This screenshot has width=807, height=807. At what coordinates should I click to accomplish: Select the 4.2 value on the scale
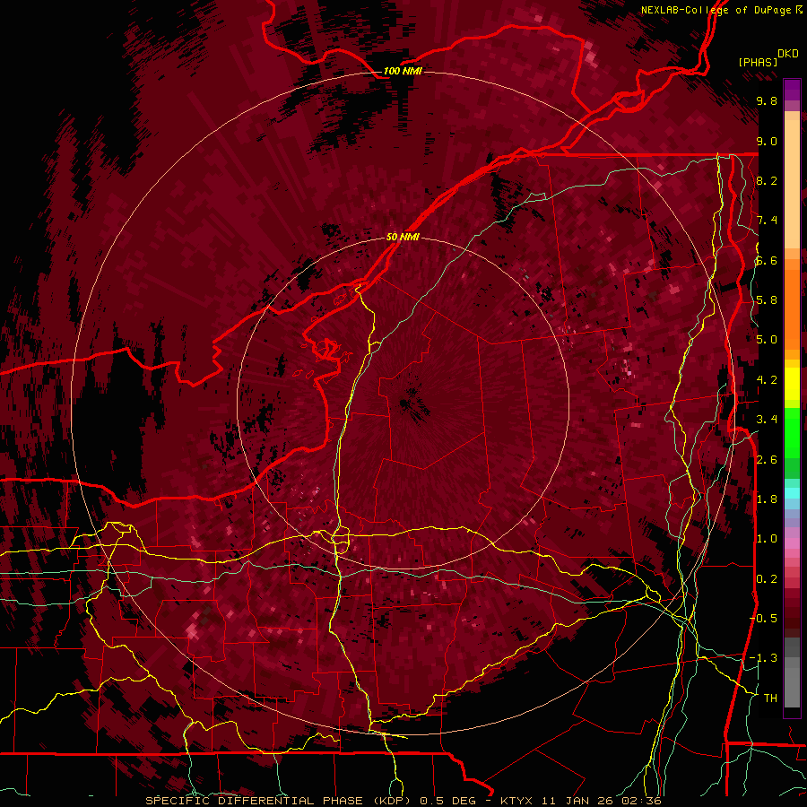pos(767,379)
